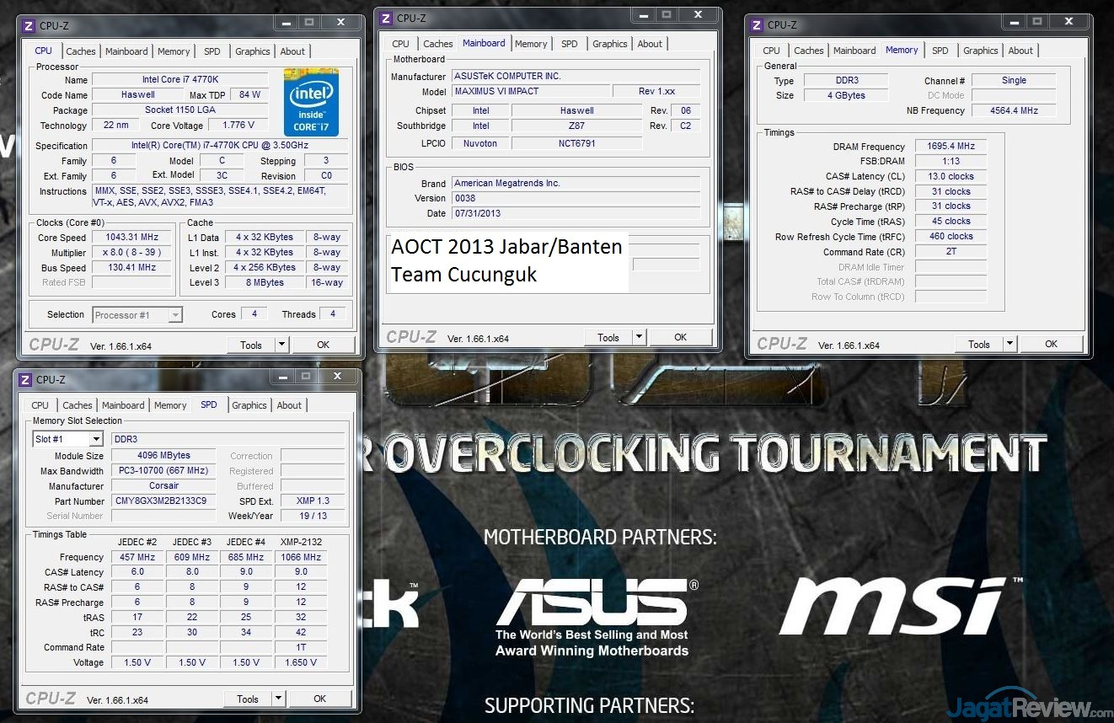Click the SPD manufacturer value "Corsair"
1114x723 pixels.
tap(163, 486)
